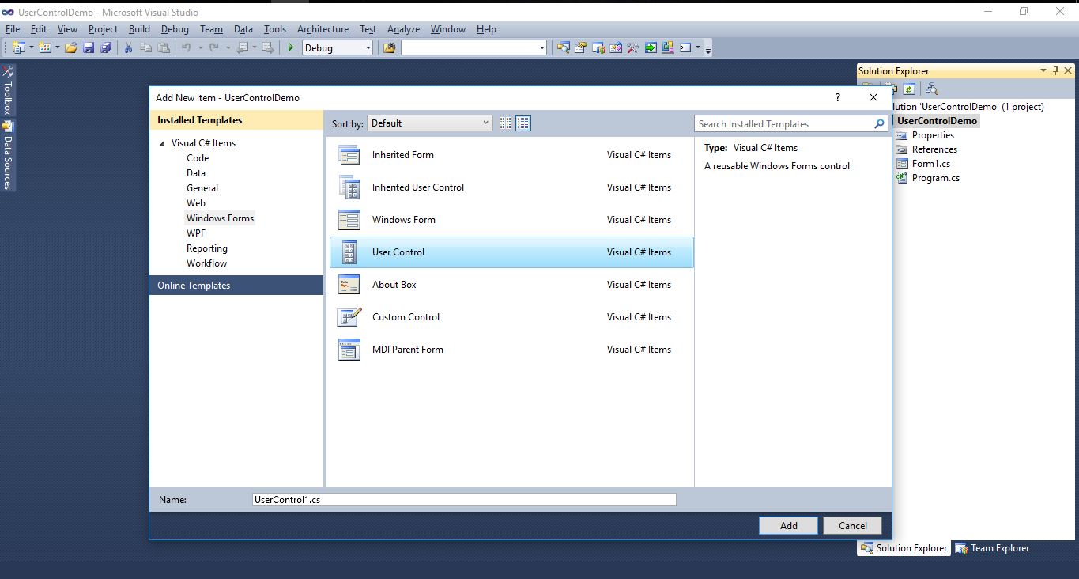Open the Data Sources side tab
The width and height of the screenshot is (1079, 579).
point(8,155)
